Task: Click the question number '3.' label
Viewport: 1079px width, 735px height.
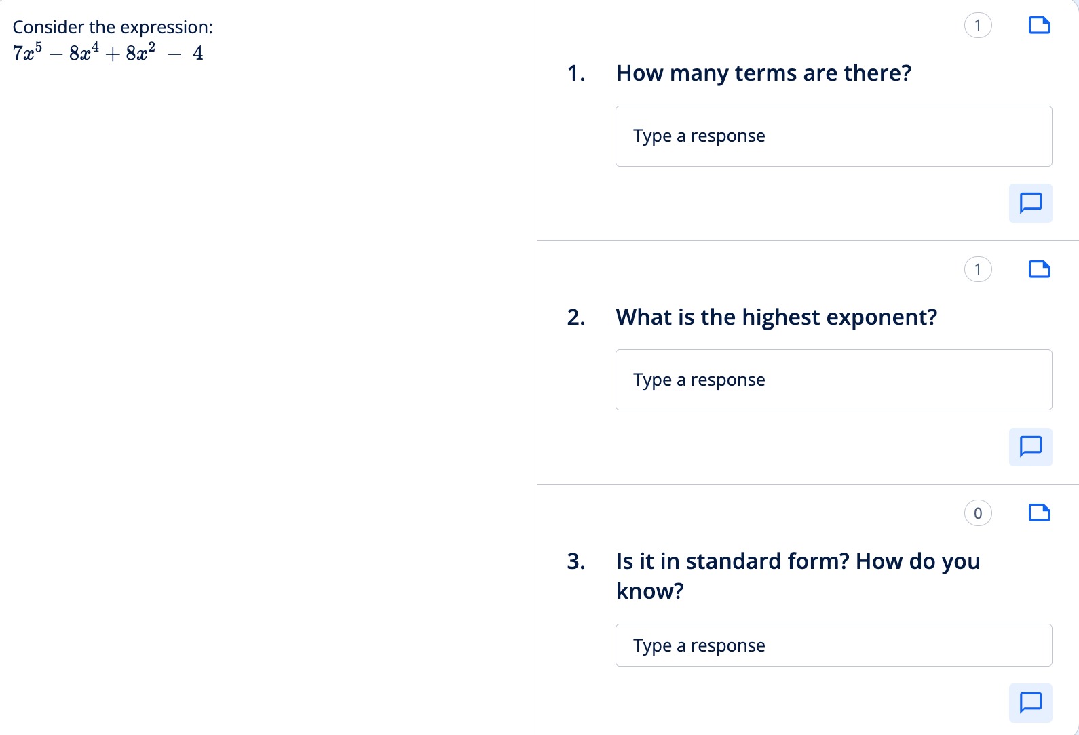Action: pos(576,561)
